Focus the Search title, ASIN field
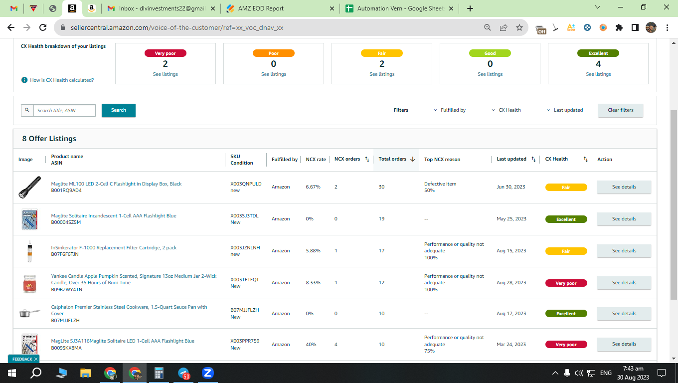This screenshot has width=678, height=383. click(x=64, y=110)
